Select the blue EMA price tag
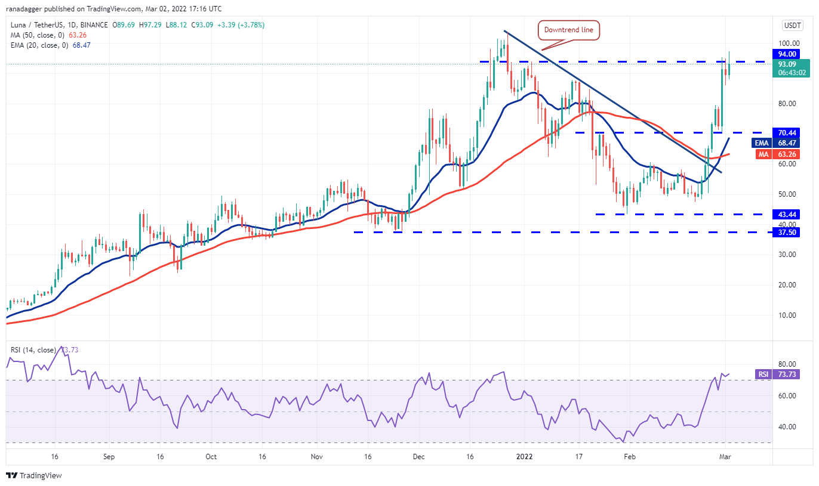 point(761,143)
